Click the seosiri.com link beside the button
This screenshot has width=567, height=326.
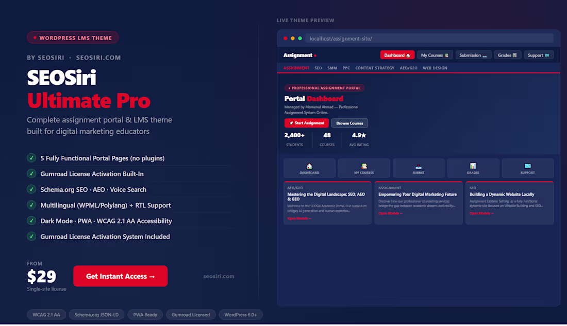tap(219, 276)
